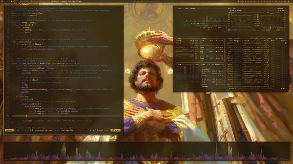
Task: Click the 'cpu' box label in btop
Action: pyautogui.click(x=179, y=9)
